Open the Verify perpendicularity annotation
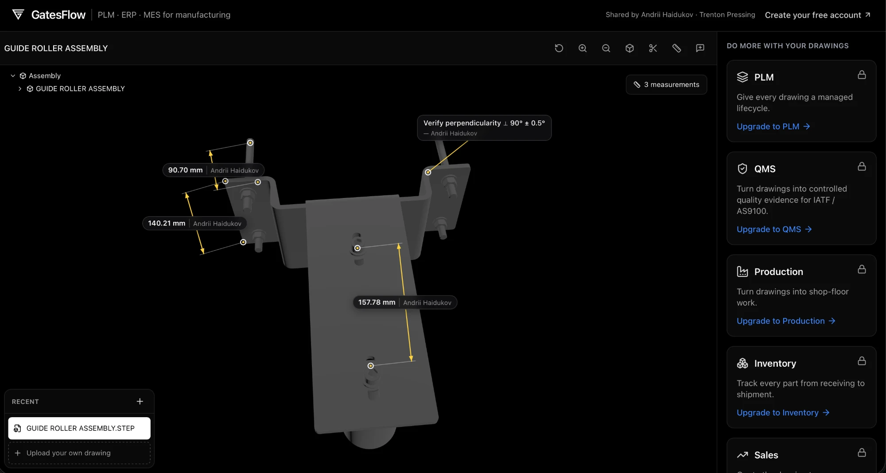Screen dimensions: 886x473 pos(484,128)
